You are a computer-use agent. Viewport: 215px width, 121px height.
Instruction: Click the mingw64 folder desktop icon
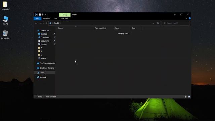[5, 6]
